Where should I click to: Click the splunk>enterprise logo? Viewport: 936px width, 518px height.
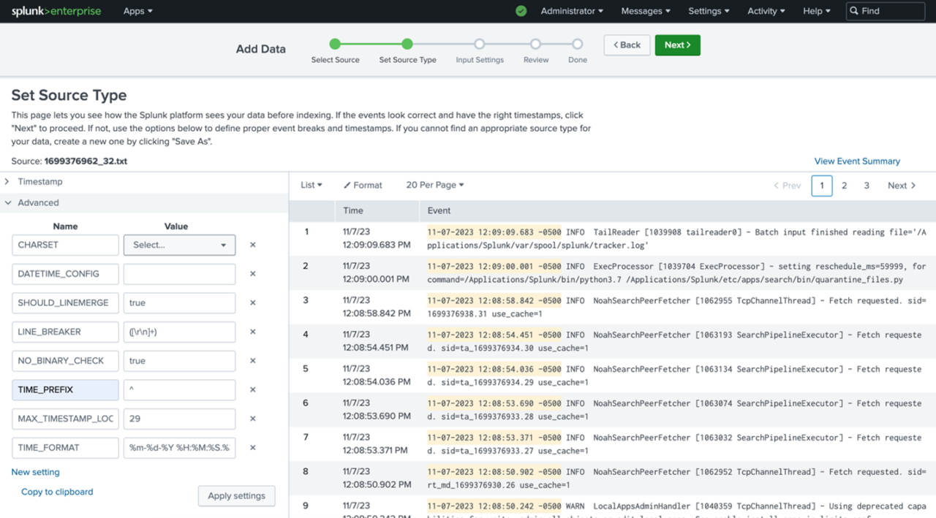pos(56,11)
